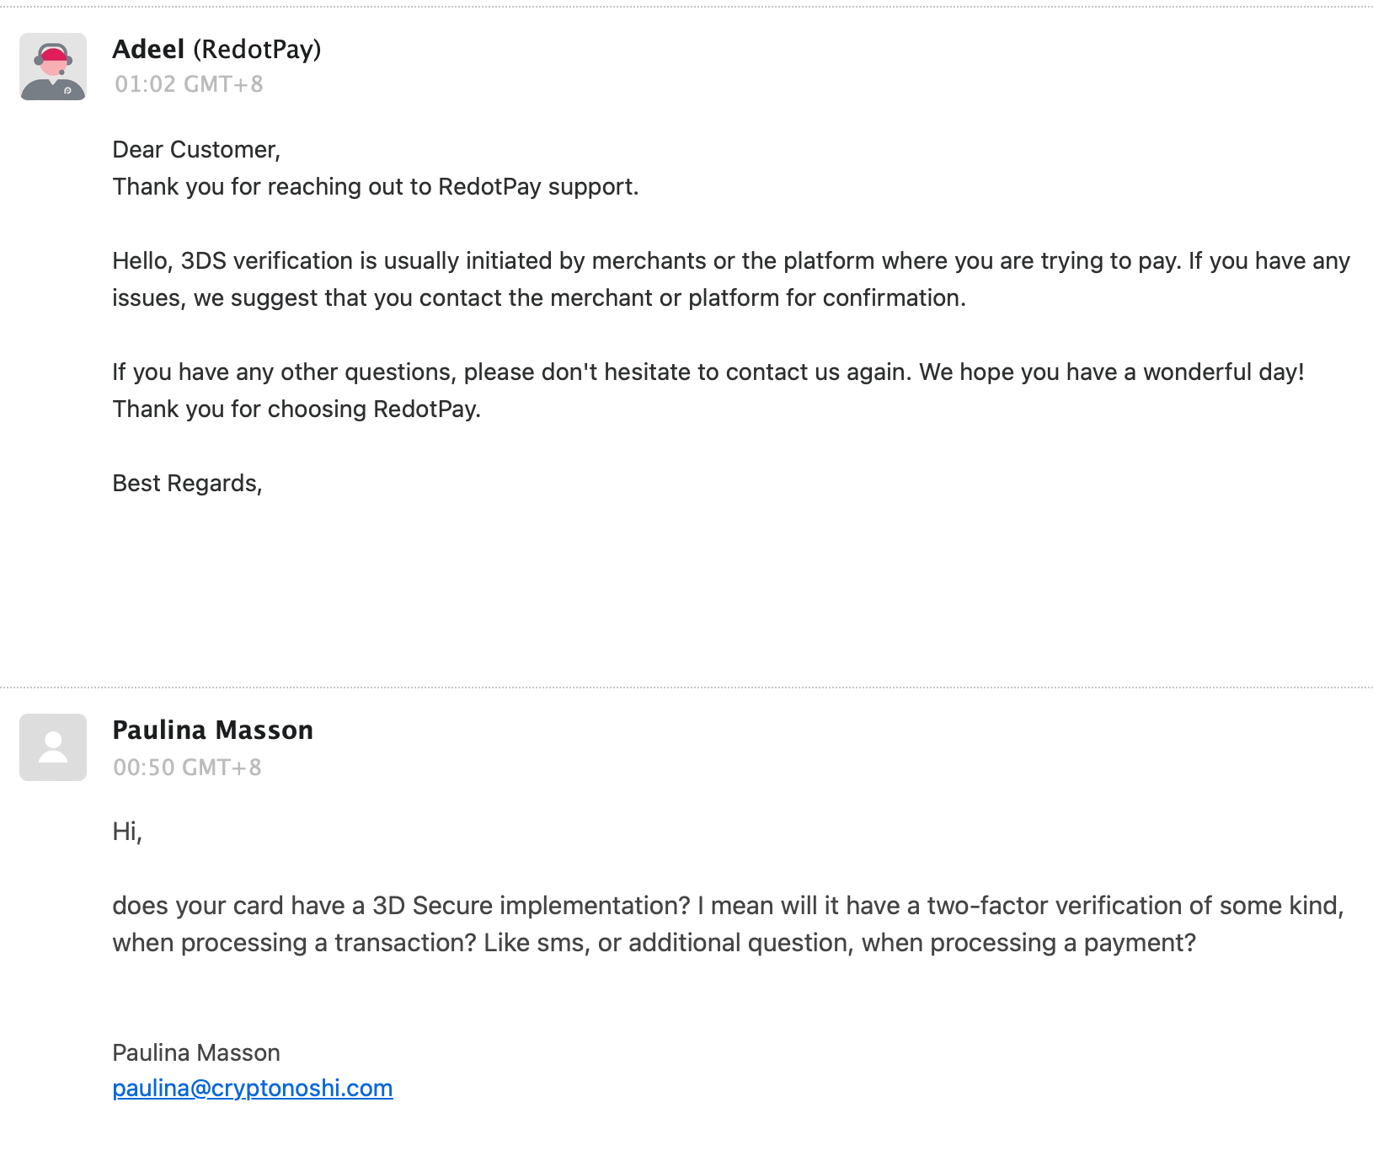The width and height of the screenshot is (1373, 1156).
Task: Click the line about contacting the merchant
Action: pos(539,298)
